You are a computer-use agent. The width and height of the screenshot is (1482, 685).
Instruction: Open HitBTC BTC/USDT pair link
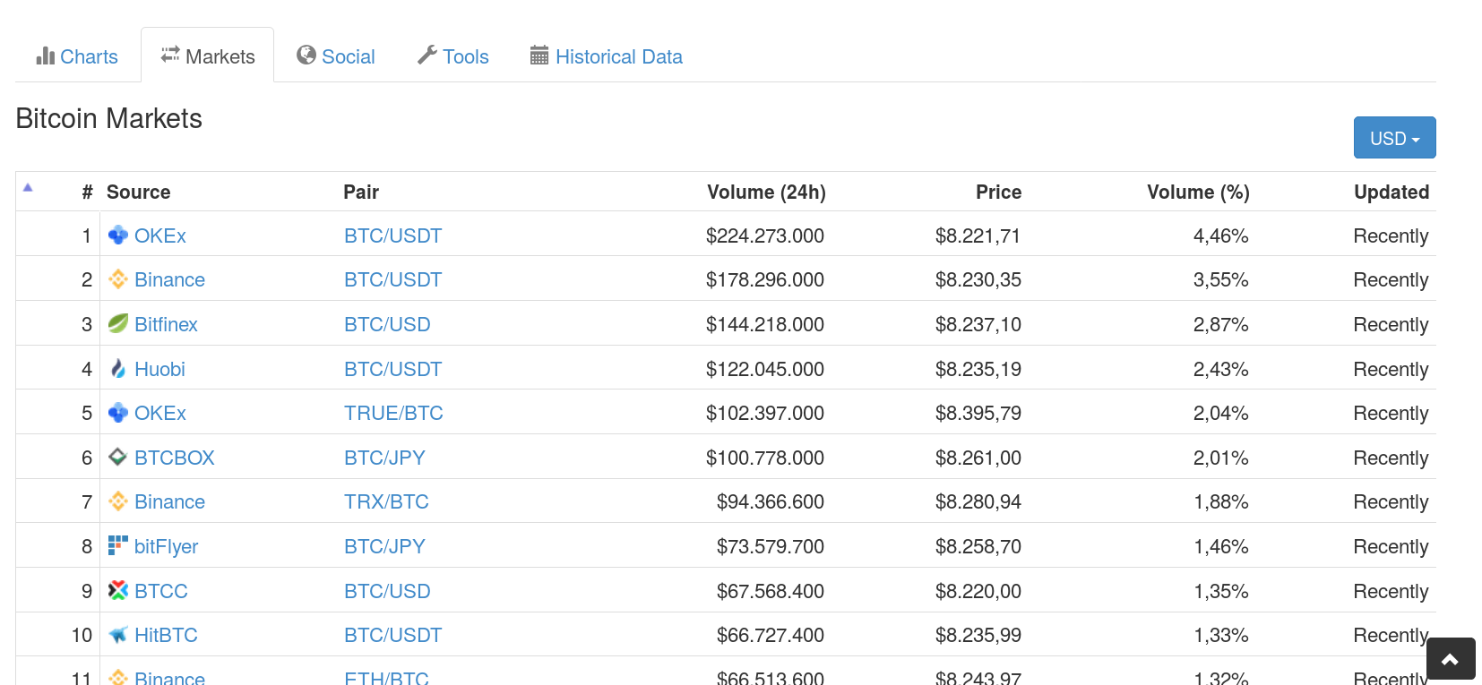coord(393,635)
